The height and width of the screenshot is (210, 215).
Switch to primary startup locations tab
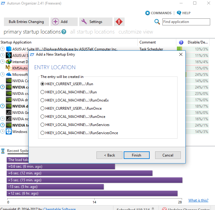point(32,32)
